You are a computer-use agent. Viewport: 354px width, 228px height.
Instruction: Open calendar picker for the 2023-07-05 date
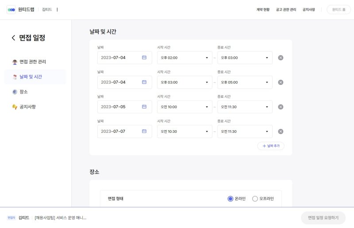point(144,107)
